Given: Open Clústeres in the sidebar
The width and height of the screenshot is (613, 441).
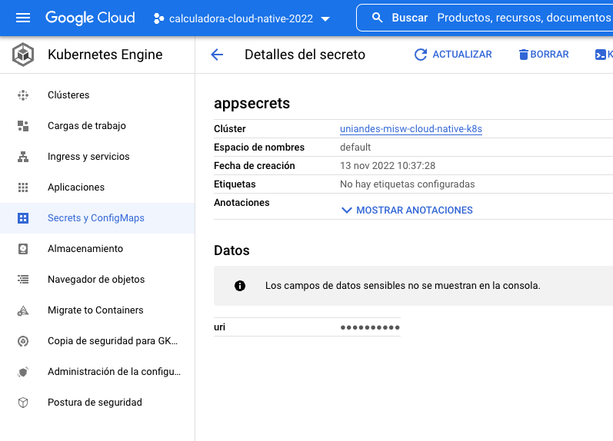Looking at the screenshot, I should point(98,95).
